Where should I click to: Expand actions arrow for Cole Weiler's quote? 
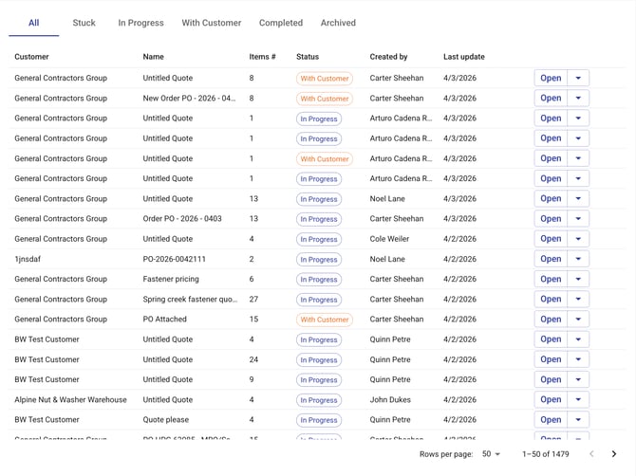click(x=578, y=239)
